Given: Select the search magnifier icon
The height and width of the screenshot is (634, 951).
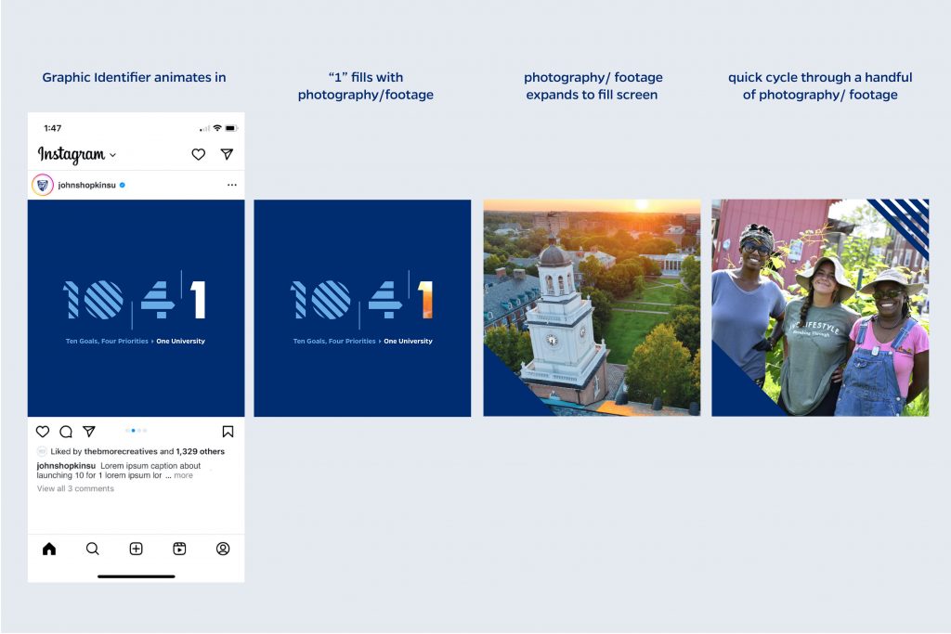Looking at the screenshot, I should pyautogui.click(x=93, y=549).
